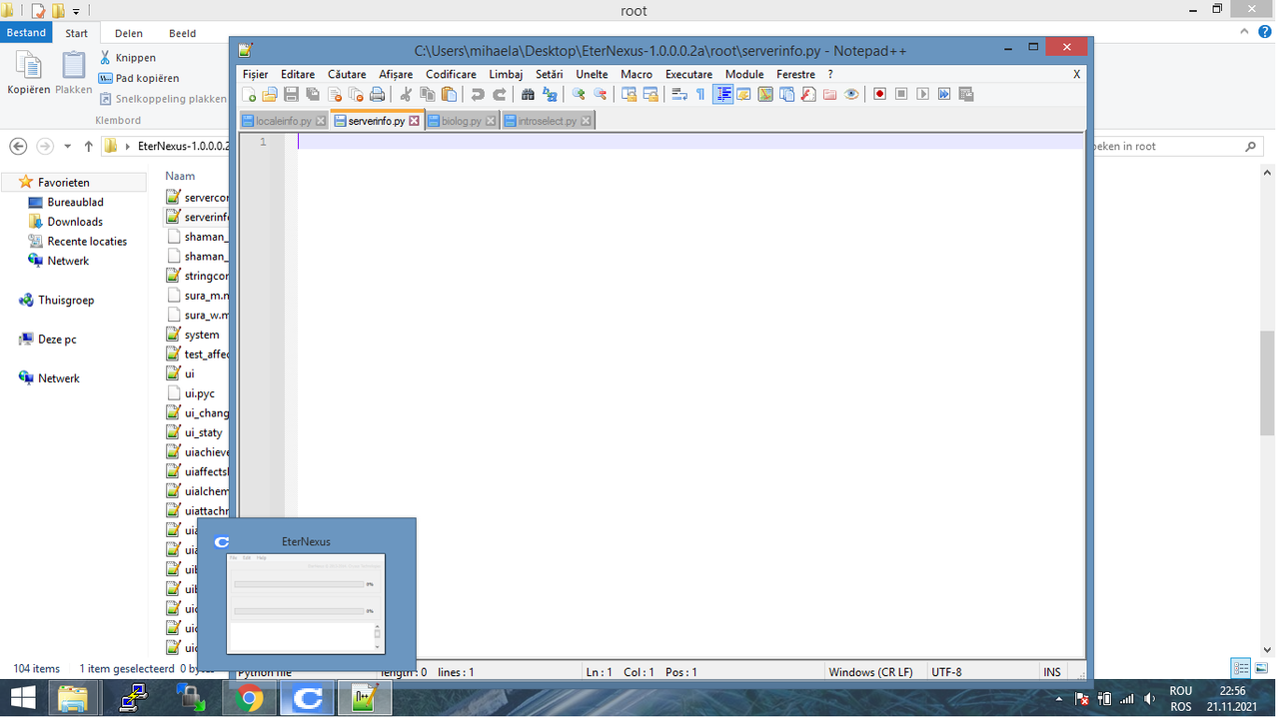Close the biolog.py tab
1279x718 pixels.
coord(491,121)
